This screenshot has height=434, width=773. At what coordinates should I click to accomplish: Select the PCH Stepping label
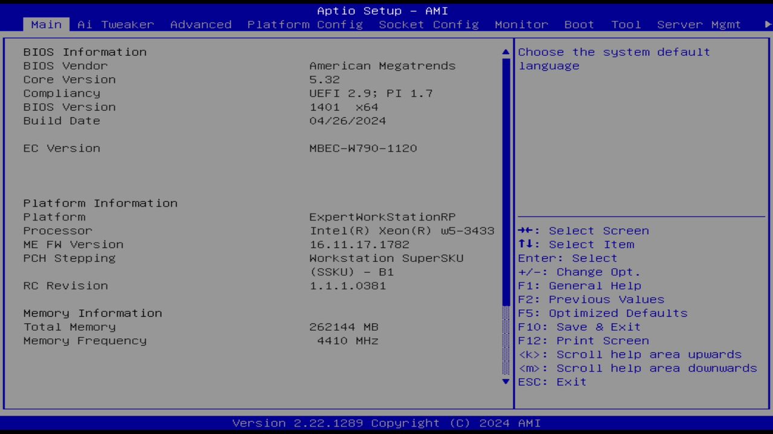[x=69, y=258]
